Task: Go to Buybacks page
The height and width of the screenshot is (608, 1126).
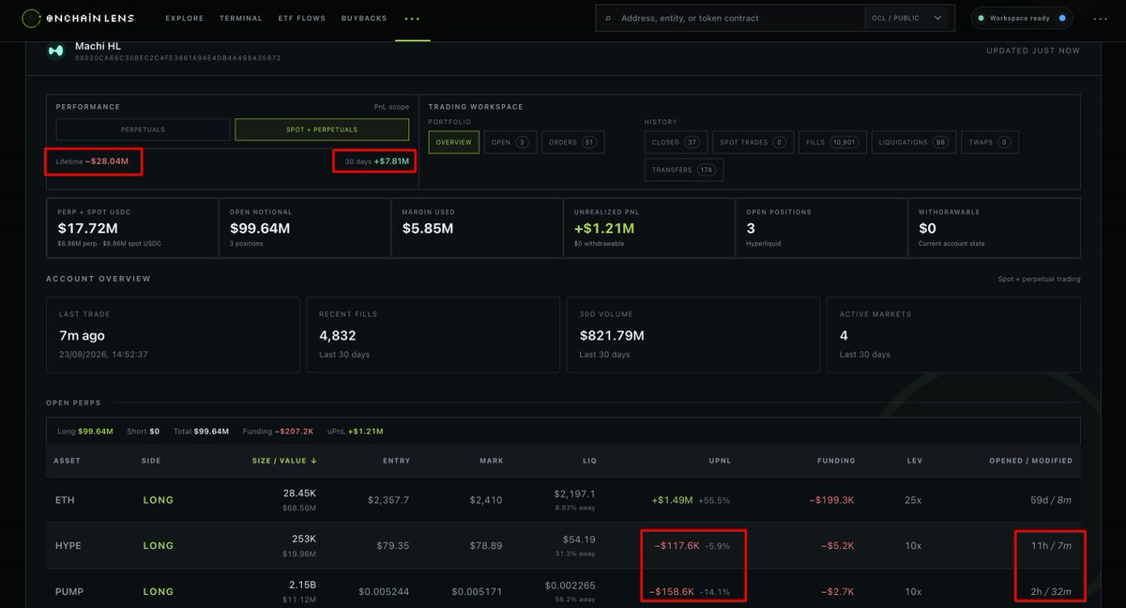Action: click(x=364, y=19)
